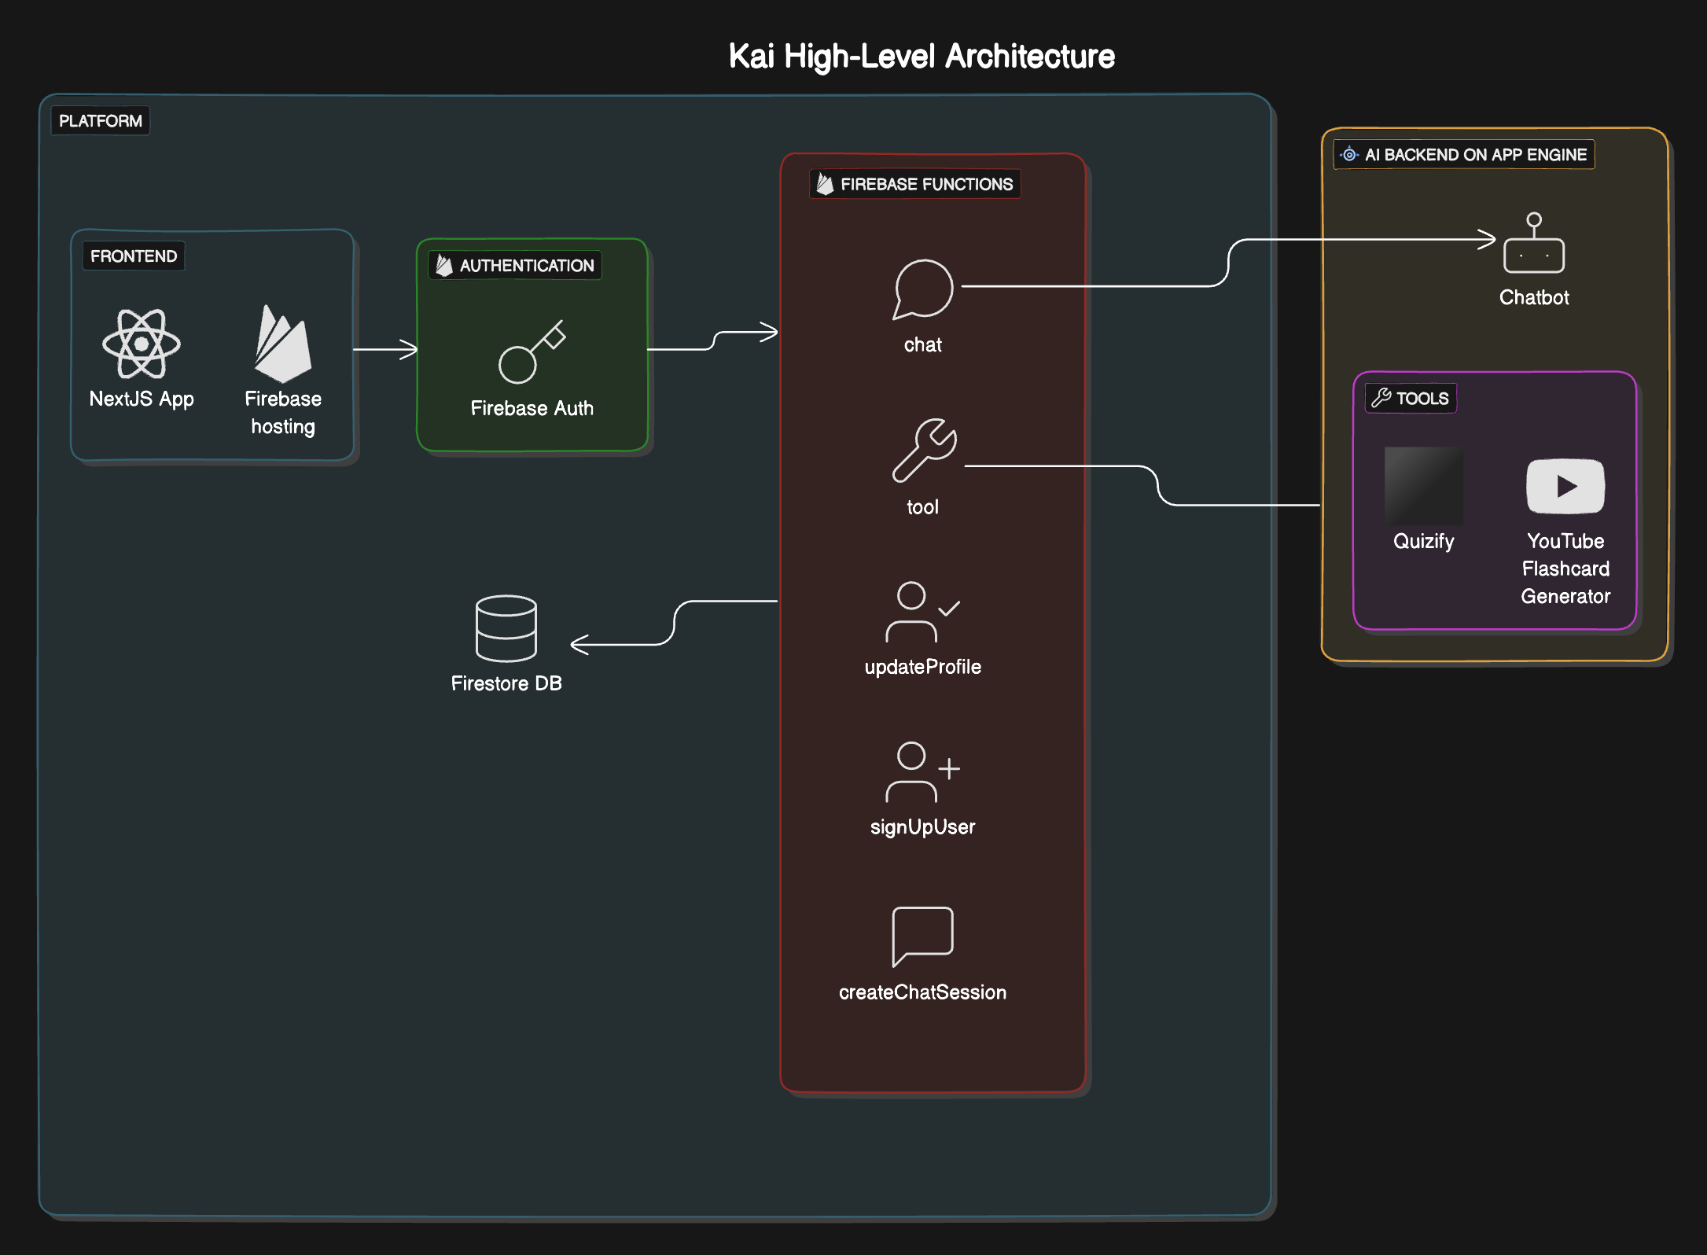This screenshot has height=1255, width=1707.
Task: Click the YouTube play button icon
Action: [x=1565, y=487]
